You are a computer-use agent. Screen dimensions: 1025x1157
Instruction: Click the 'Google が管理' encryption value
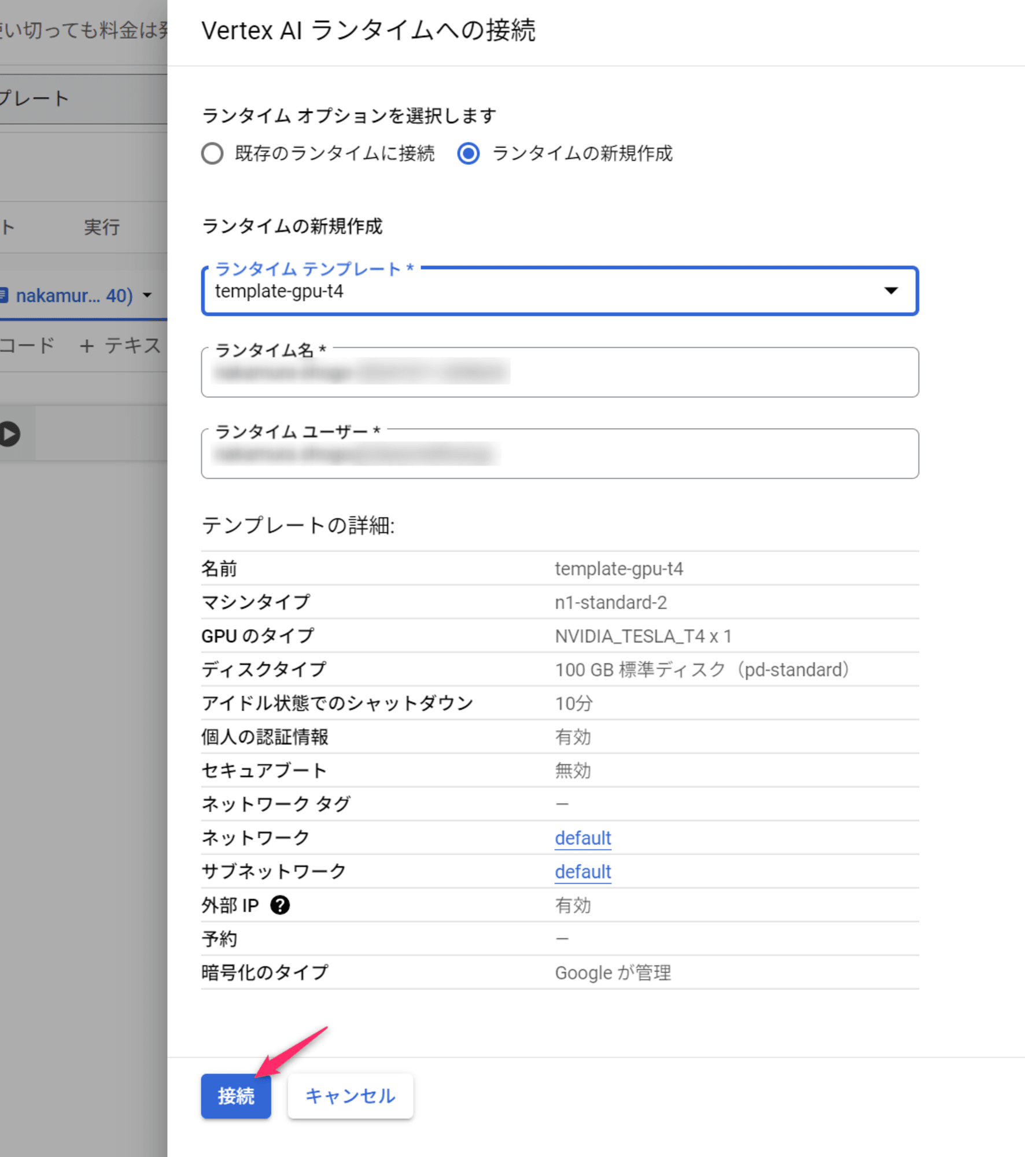613,972
